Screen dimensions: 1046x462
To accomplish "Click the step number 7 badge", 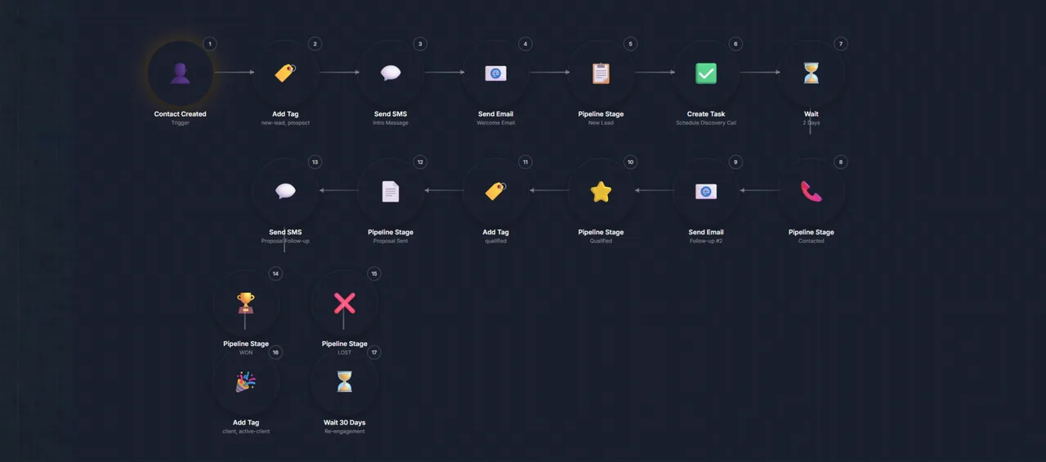I will 840,44.
